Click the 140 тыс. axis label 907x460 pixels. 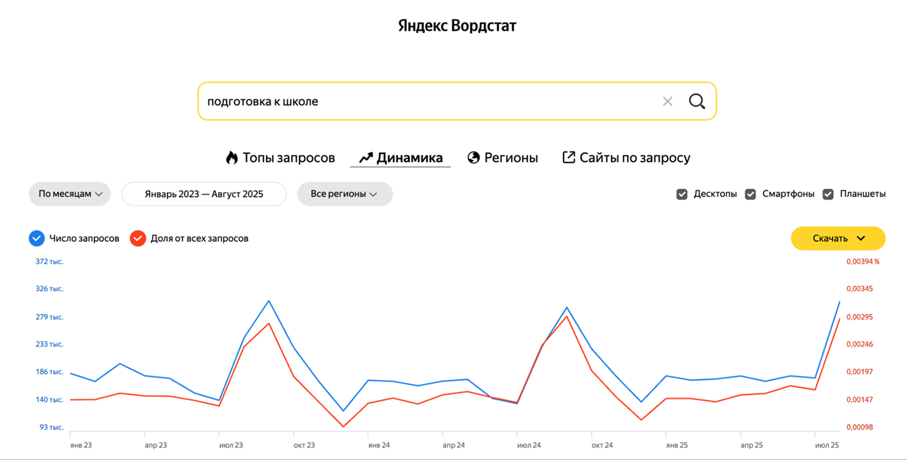click(50, 400)
